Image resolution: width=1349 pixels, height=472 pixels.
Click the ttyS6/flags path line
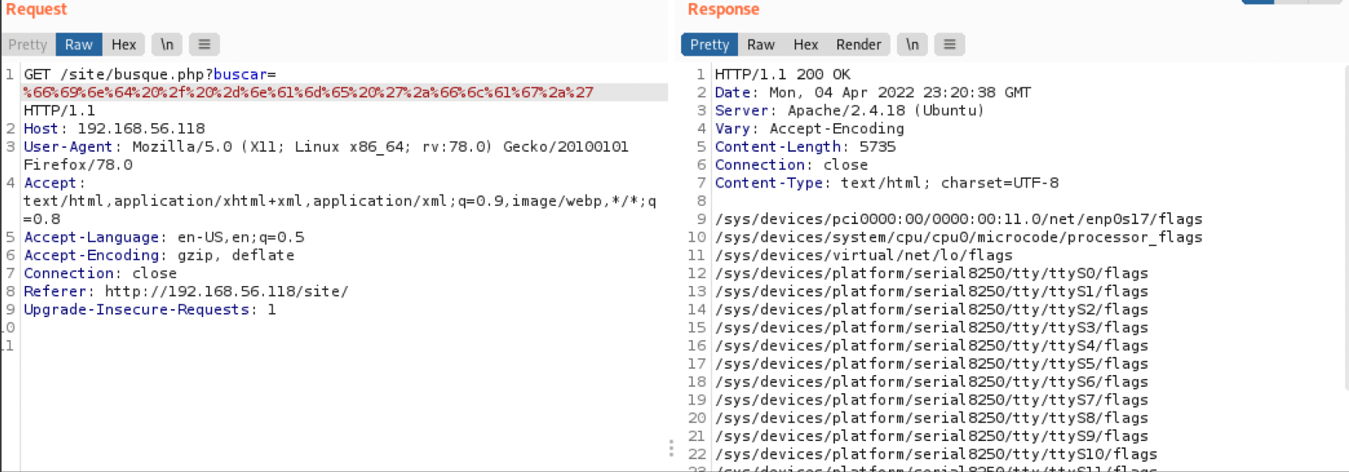point(932,382)
